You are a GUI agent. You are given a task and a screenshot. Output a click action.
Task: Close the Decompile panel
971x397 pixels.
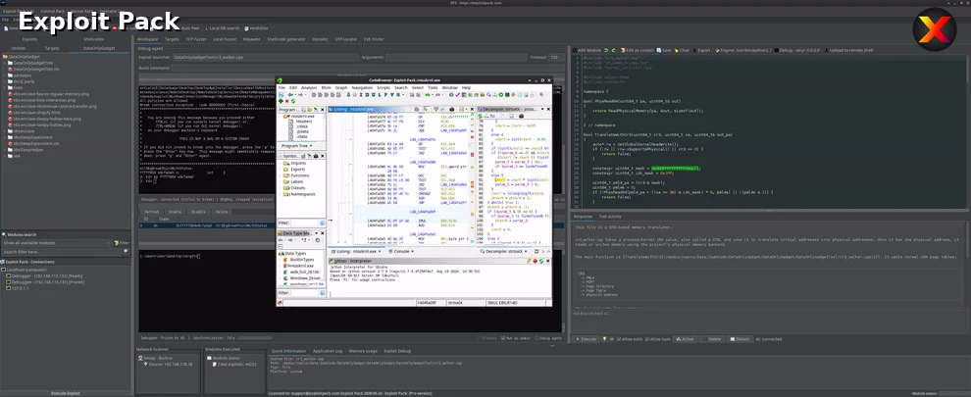click(548, 109)
